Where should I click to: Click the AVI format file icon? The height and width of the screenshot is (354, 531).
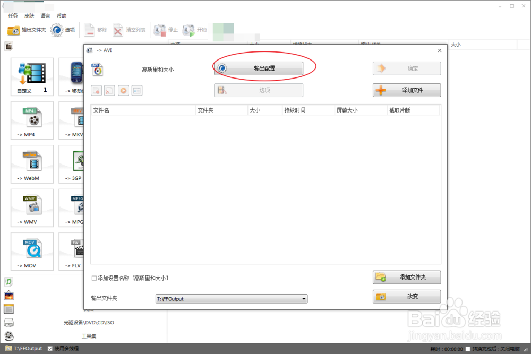point(97,70)
